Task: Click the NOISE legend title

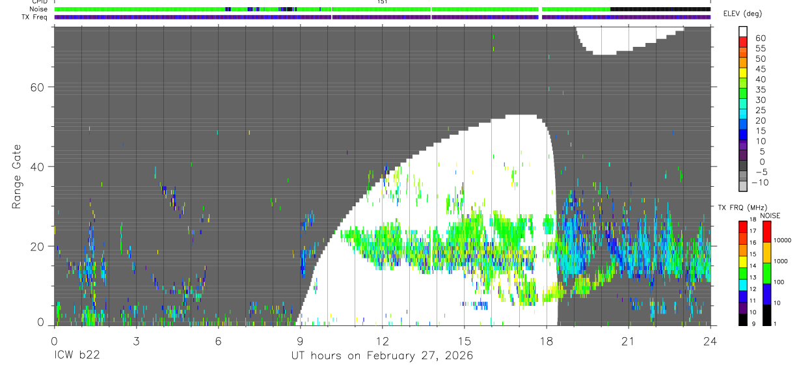Action: pos(770,216)
